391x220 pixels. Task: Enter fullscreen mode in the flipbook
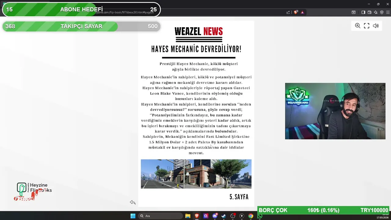coord(367,26)
